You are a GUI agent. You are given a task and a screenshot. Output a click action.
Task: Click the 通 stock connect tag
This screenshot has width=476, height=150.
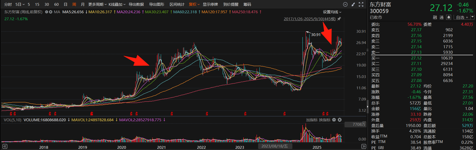point(442,17)
